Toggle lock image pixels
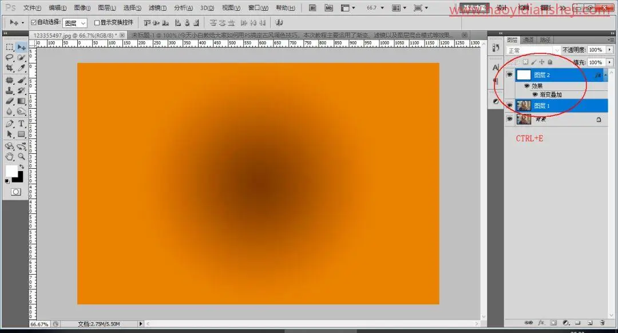 [x=534, y=62]
